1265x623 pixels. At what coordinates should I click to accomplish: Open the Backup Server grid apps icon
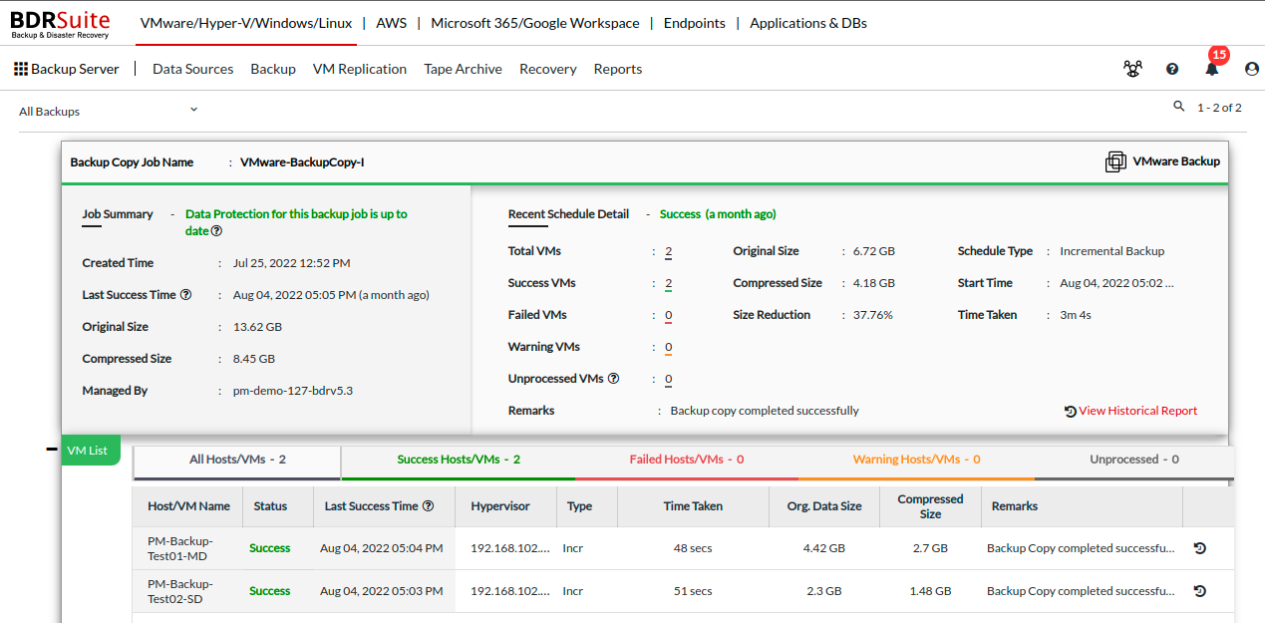(x=21, y=69)
